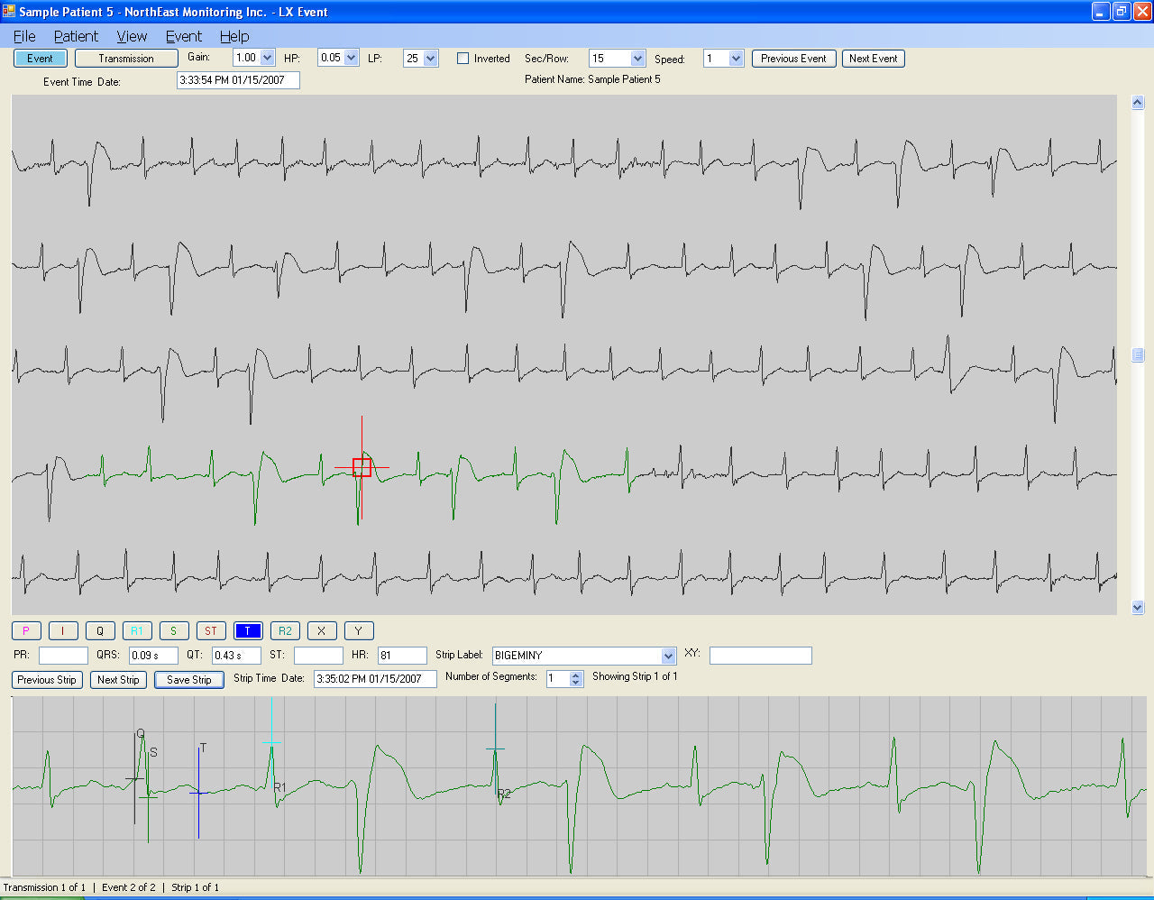This screenshot has width=1154, height=900.
Task: Enable the Inverted checkbox
Action: tap(463, 59)
